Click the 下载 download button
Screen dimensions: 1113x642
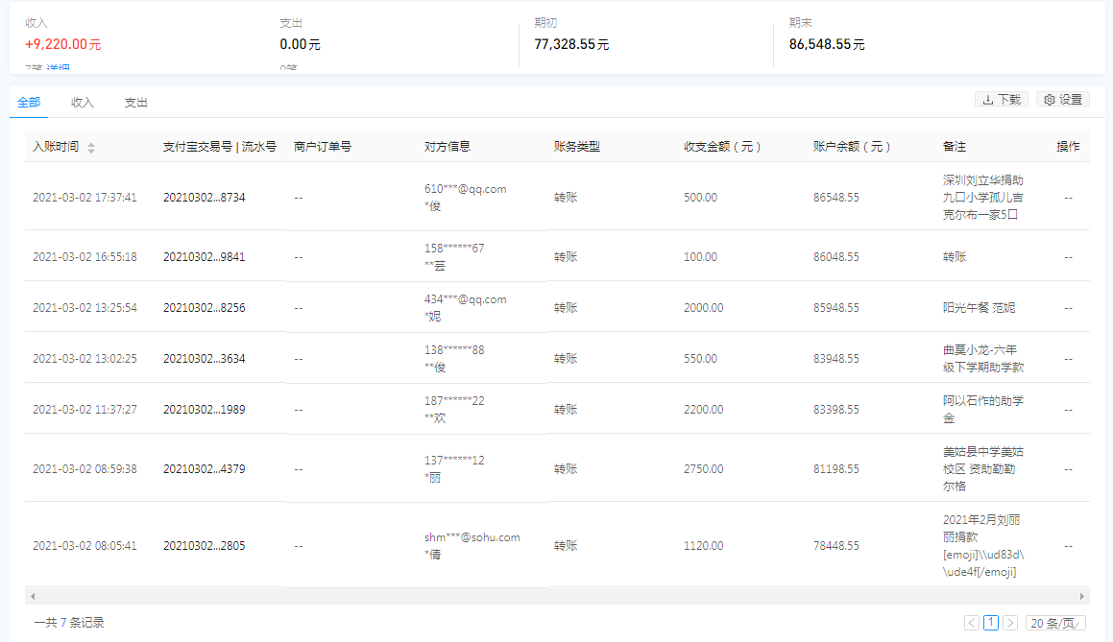tap(1001, 100)
